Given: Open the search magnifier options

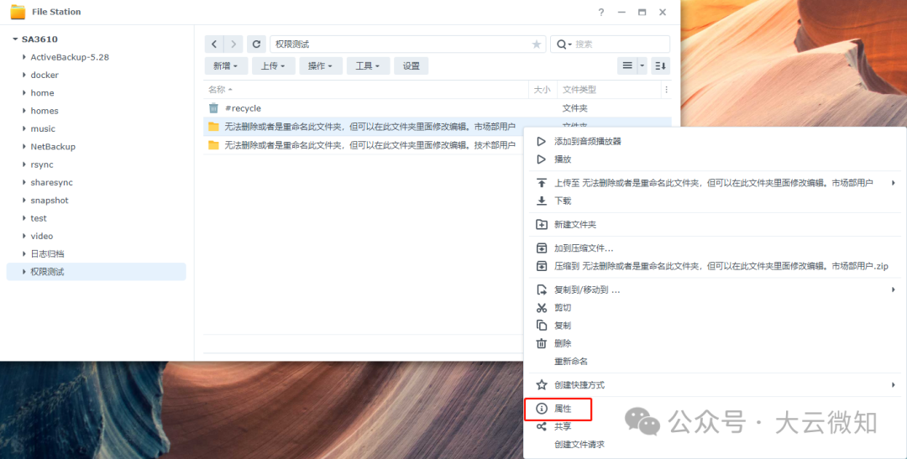Looking at the screenshot, I should click(x=563, y=44).
